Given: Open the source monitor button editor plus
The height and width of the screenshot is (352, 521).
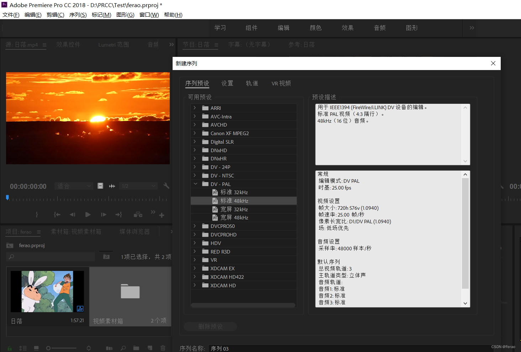Looking at the screenshot, I should click(x=162, y=215).
